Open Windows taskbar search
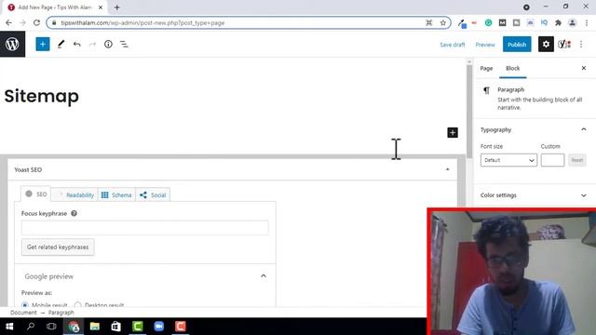The width and height of the screenshot is (596, 335). point(31,327)
